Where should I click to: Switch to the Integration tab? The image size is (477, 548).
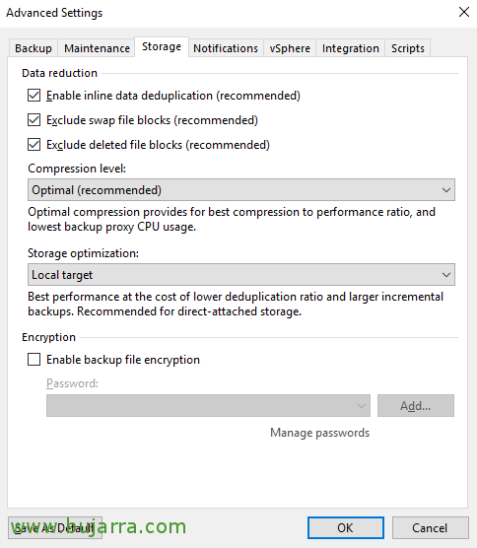[351, 48]
